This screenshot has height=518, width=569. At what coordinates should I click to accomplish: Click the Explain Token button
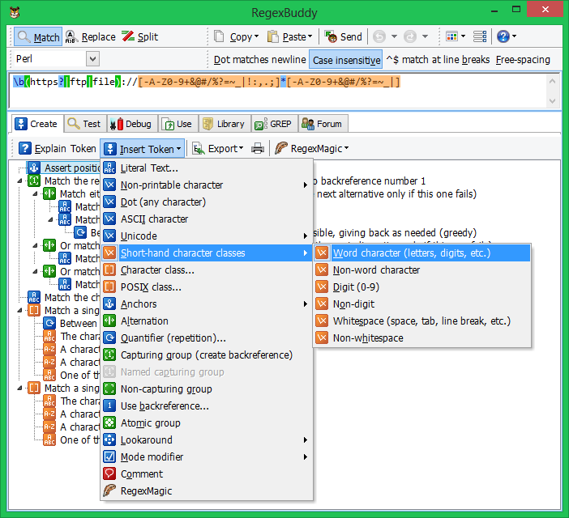pos(57,149)
